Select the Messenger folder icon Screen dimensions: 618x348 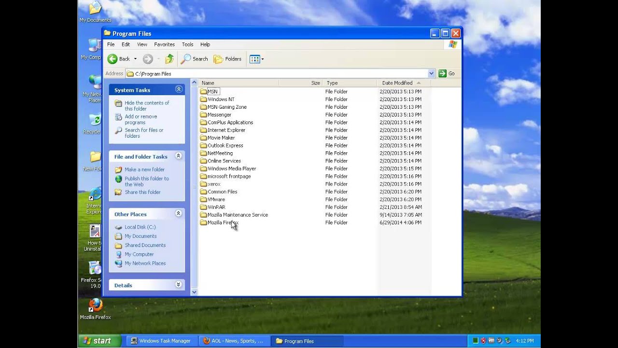[203, 115]
